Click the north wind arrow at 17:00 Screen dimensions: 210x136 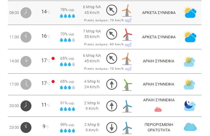(112, 84)
